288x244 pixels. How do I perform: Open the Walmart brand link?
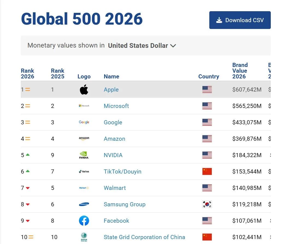[115, 188]
